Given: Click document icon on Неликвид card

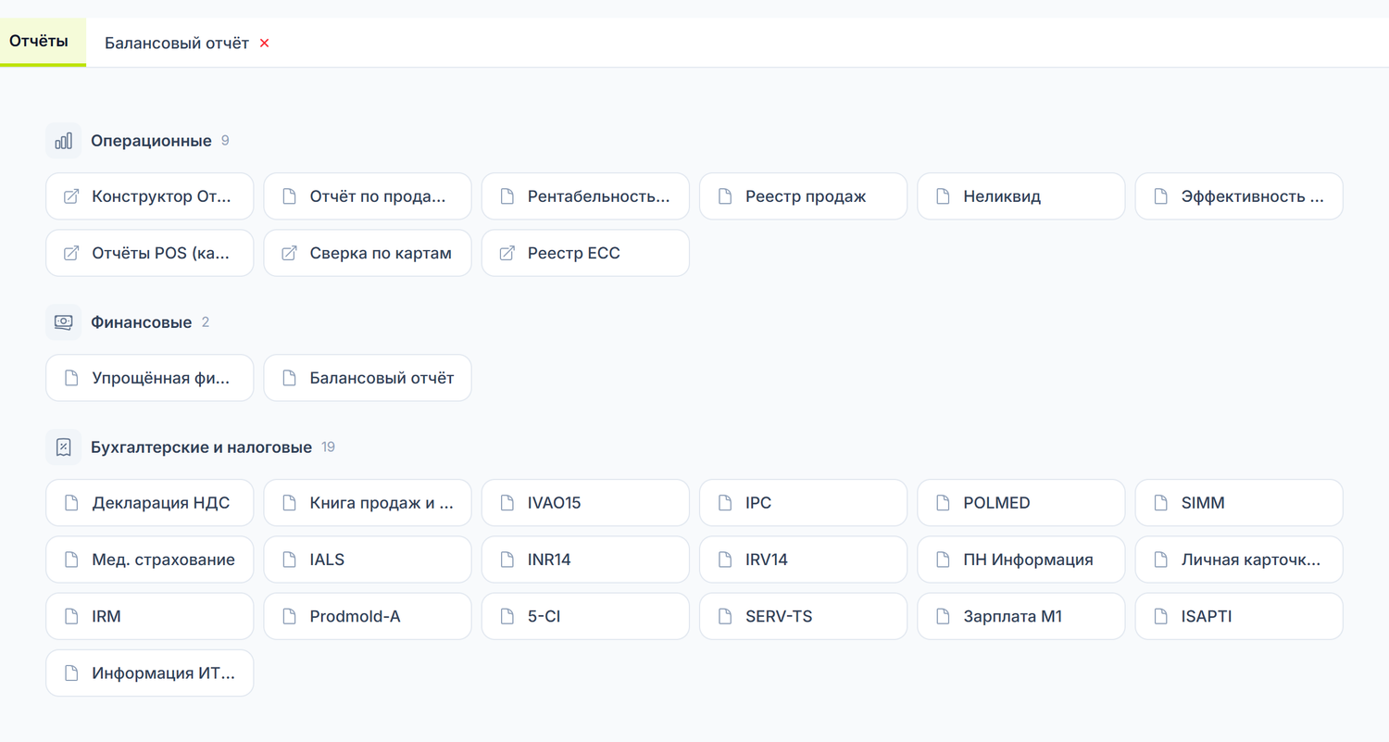Looking at the screenshot, I should (x=943, y=196).
